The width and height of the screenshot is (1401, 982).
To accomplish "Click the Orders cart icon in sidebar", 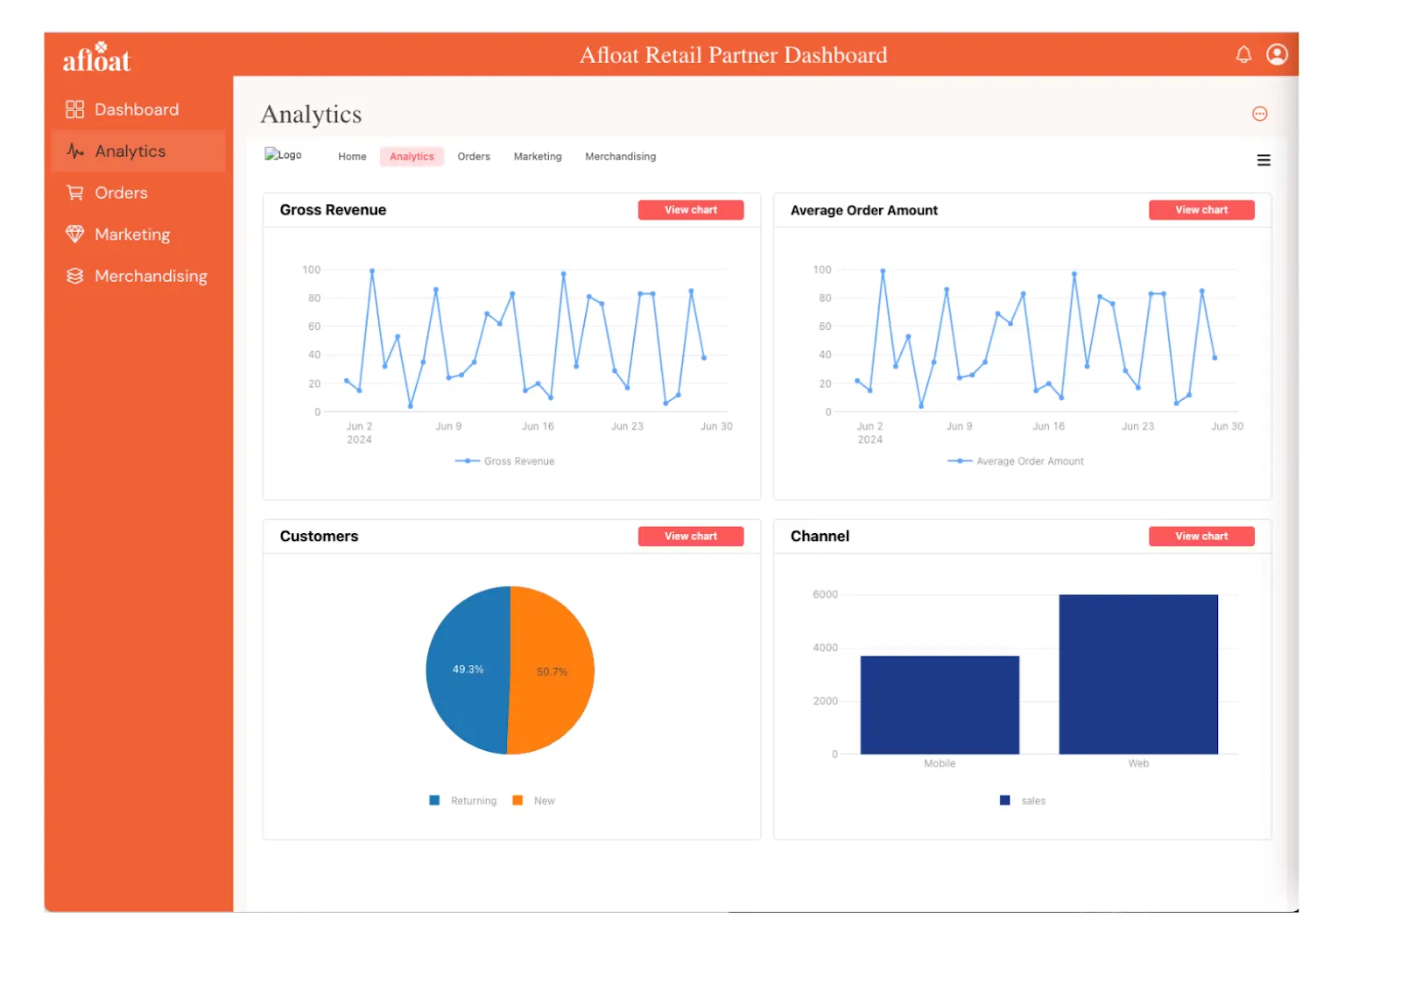I will (x=75, y=193).
